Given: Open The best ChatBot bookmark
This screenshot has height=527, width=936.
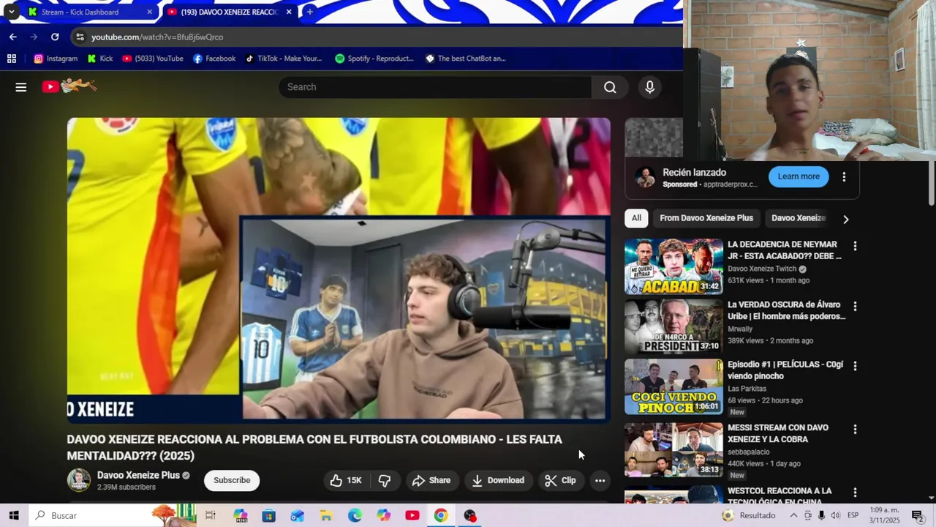Looking at the screenshot, I should [x=466, y=59].
